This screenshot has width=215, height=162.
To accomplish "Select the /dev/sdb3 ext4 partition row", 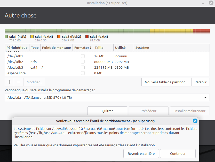I will point(52,67).
